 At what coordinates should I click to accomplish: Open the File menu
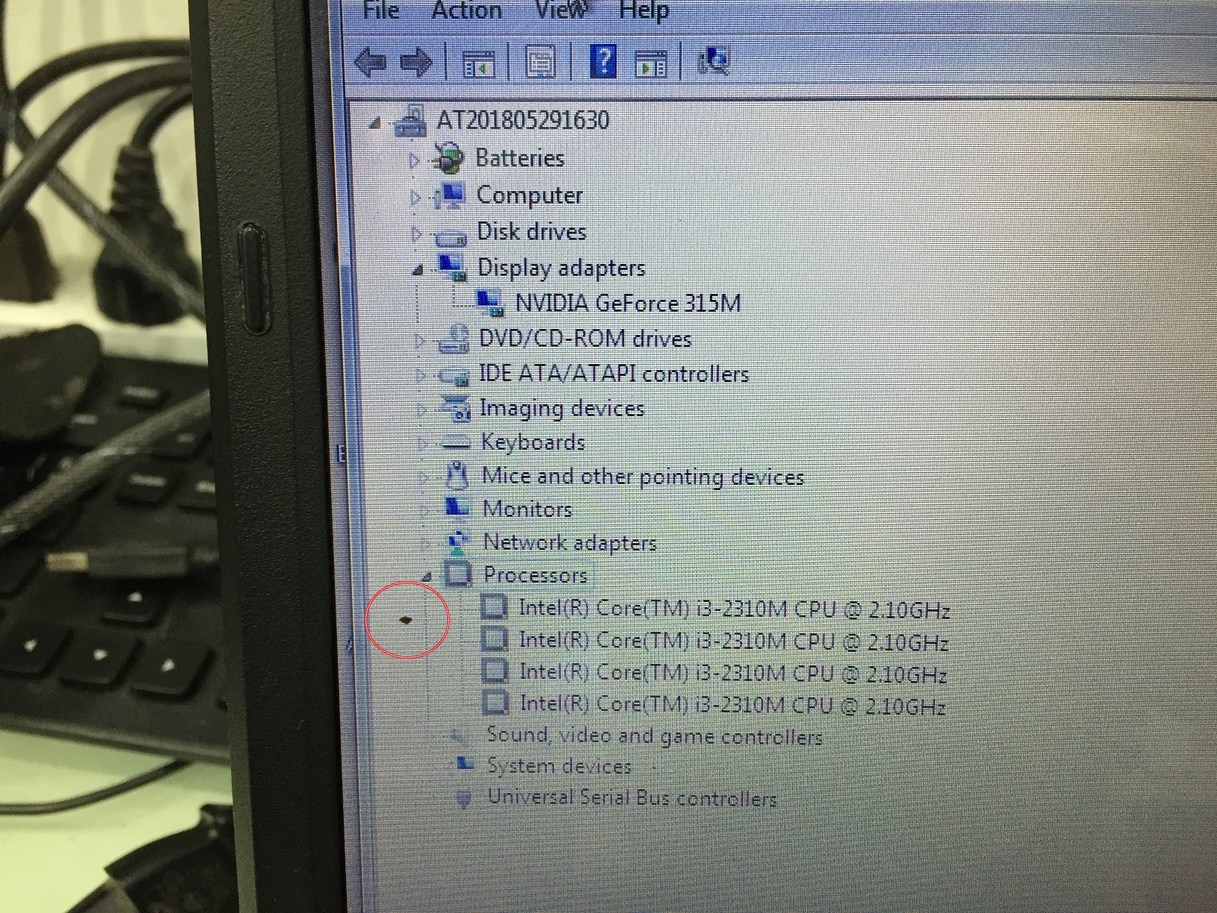click(380, 10)
